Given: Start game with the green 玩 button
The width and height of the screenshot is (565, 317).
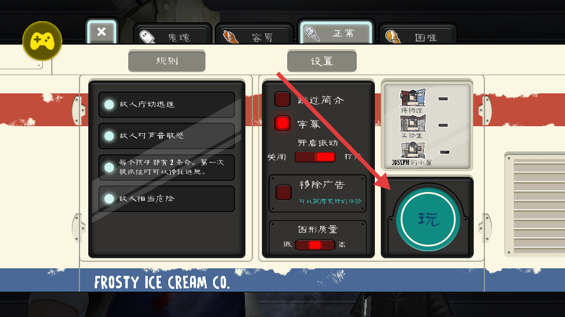Looking at the screenshot, I should (x=428, y=219).
